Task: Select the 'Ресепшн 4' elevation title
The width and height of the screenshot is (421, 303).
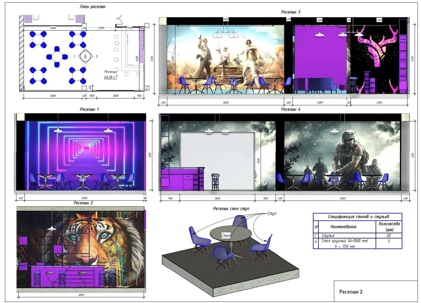Action: (291, 109)
